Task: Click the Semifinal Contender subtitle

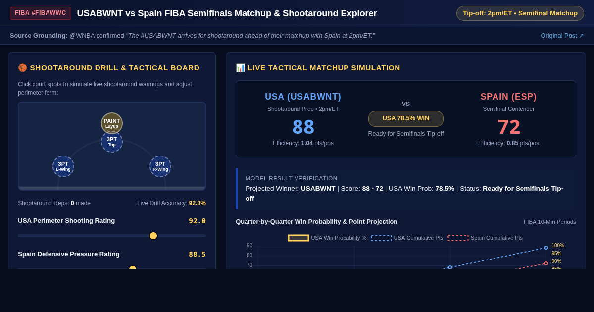Action: (509, 109)
